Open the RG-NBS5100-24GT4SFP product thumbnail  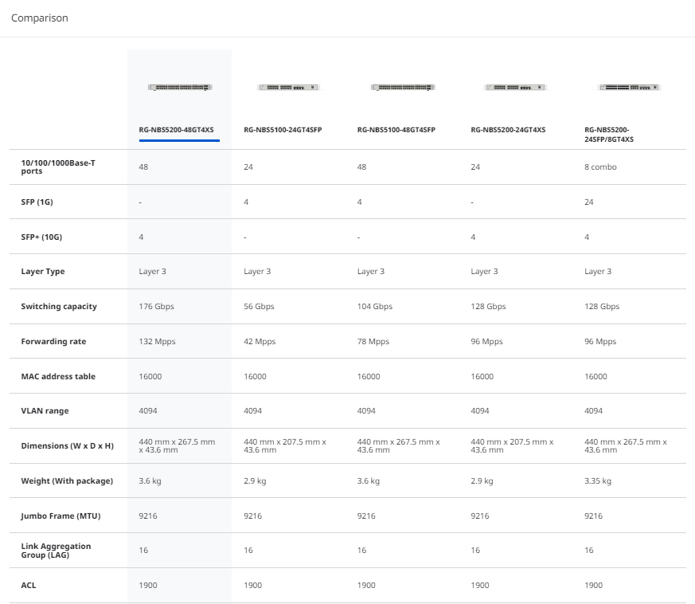pyautogui.click(x=288, y=87)
